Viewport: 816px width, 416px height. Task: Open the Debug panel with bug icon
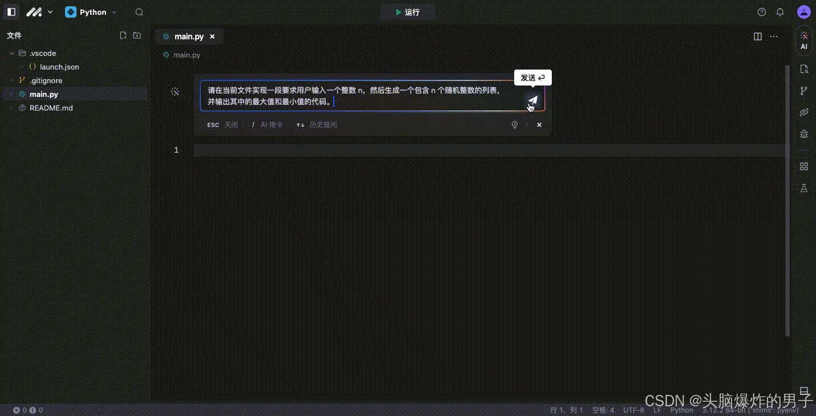tap(803, 134)
